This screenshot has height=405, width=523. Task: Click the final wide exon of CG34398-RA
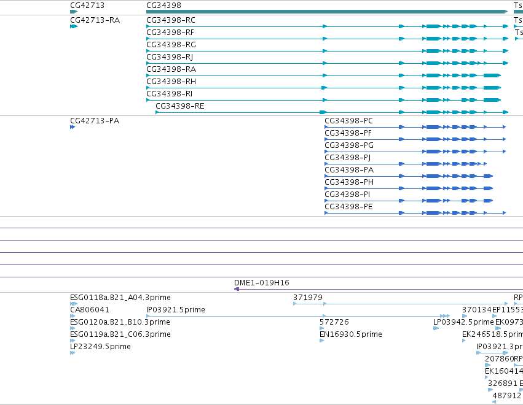pyautogui.click(x=492, y=75)
